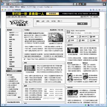Select the 中国雅虎首页 browser tab
Screen dimensions: 107x107
tap(24, 10)
